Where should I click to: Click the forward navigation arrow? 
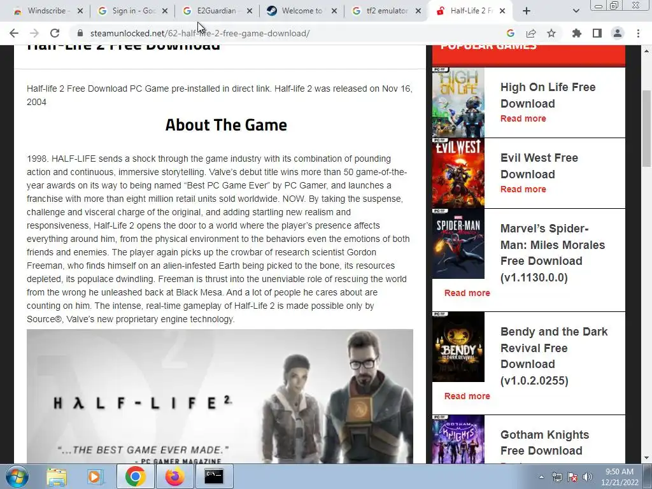pos(34,33)
